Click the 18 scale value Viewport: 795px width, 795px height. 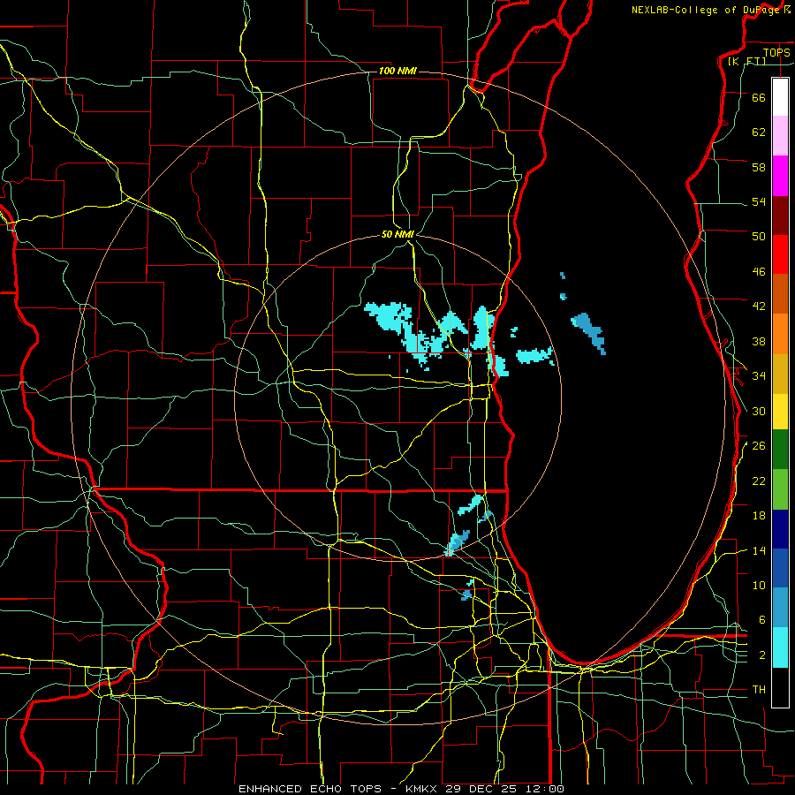759,516
